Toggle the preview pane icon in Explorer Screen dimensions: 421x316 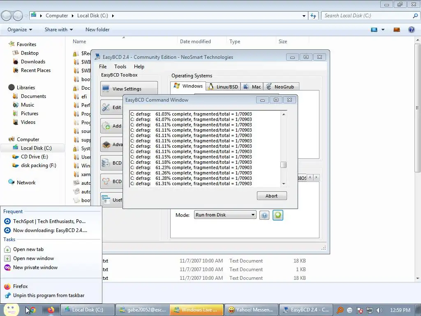coord(397,30)
